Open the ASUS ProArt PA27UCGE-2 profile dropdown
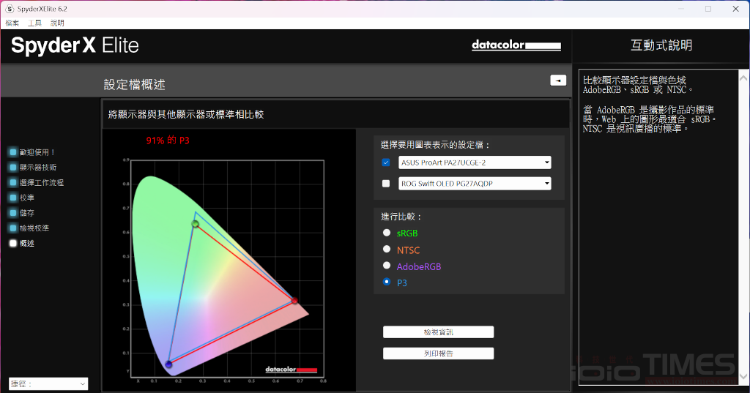Image resolution: width=750 pixels, height=393 pixels. 475,162
